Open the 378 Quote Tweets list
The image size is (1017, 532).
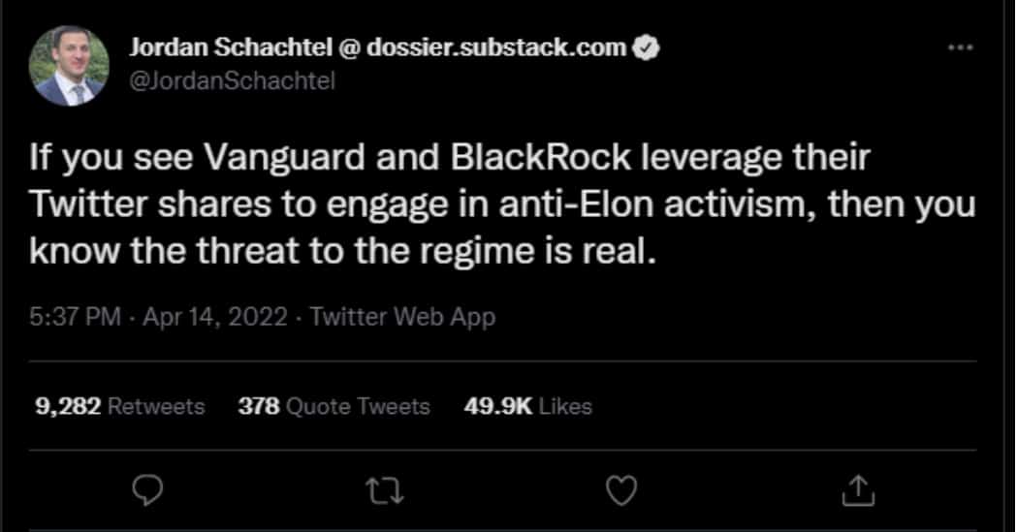[x=334, y=406]
